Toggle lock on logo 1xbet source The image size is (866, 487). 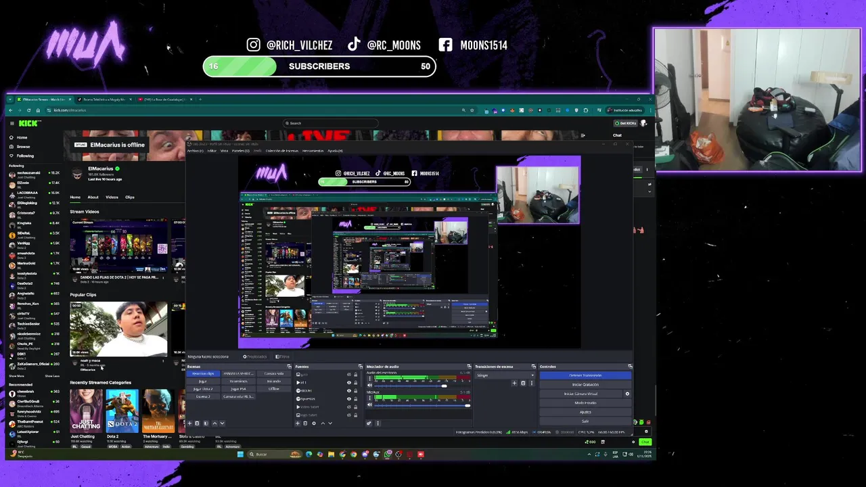(355, 415)
